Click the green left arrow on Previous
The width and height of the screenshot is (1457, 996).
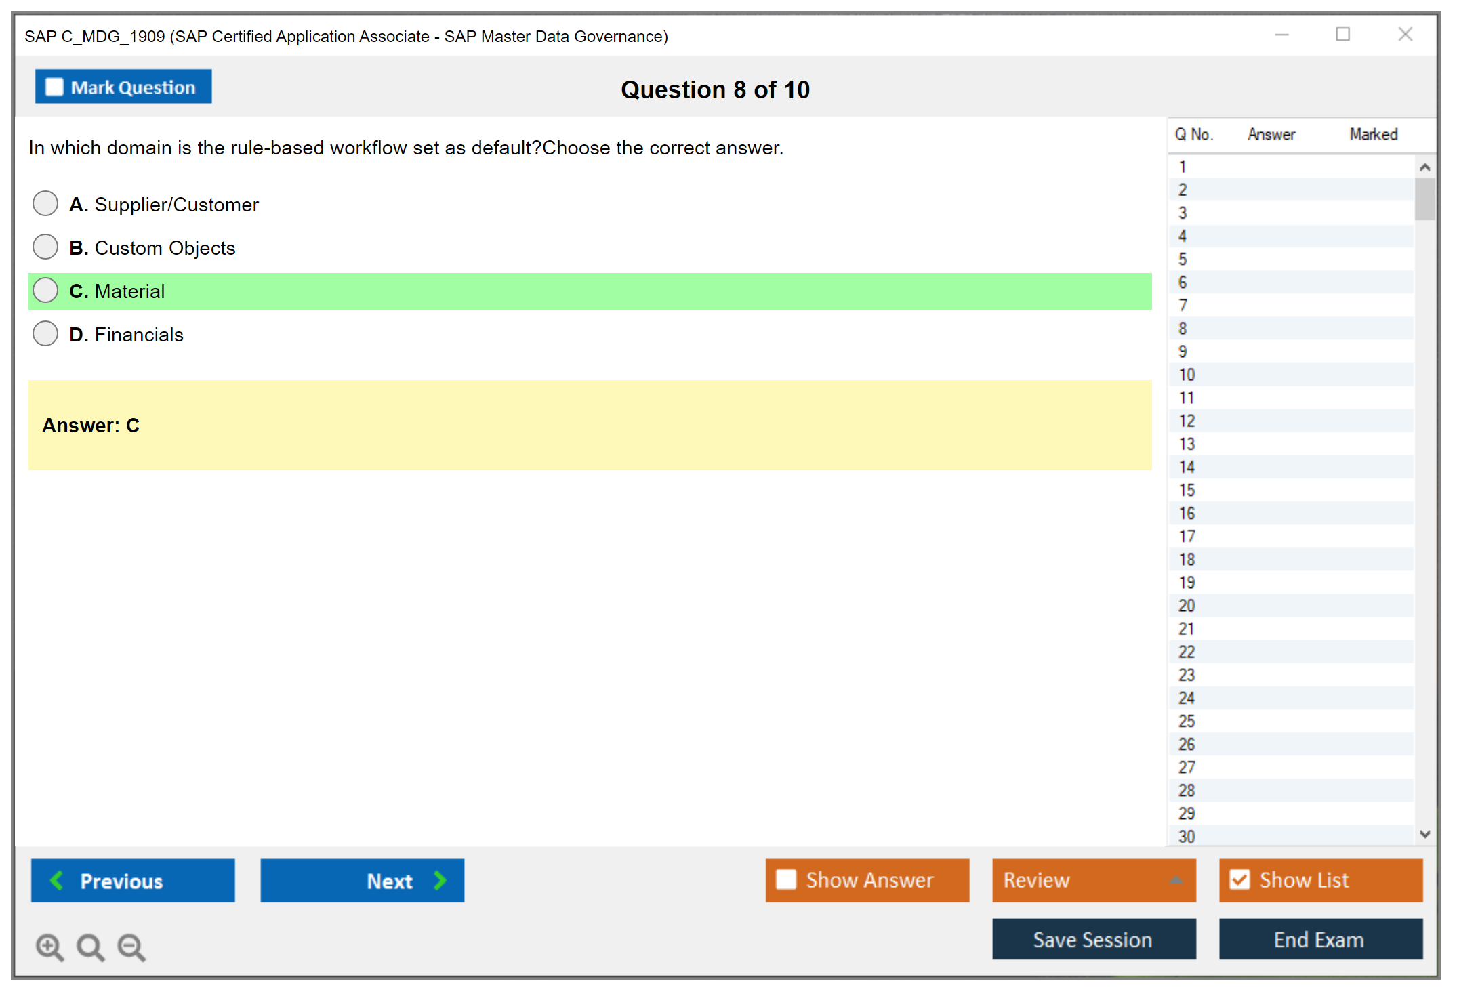57,880
